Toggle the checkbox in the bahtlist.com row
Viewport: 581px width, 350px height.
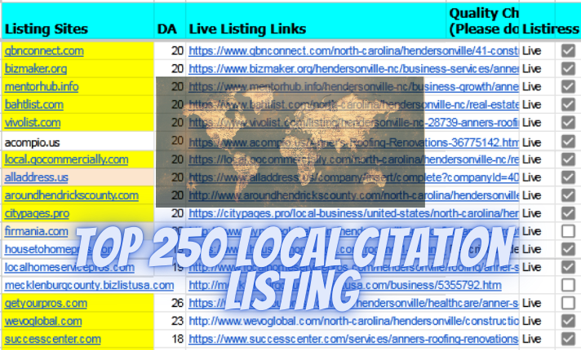point(568,104)
